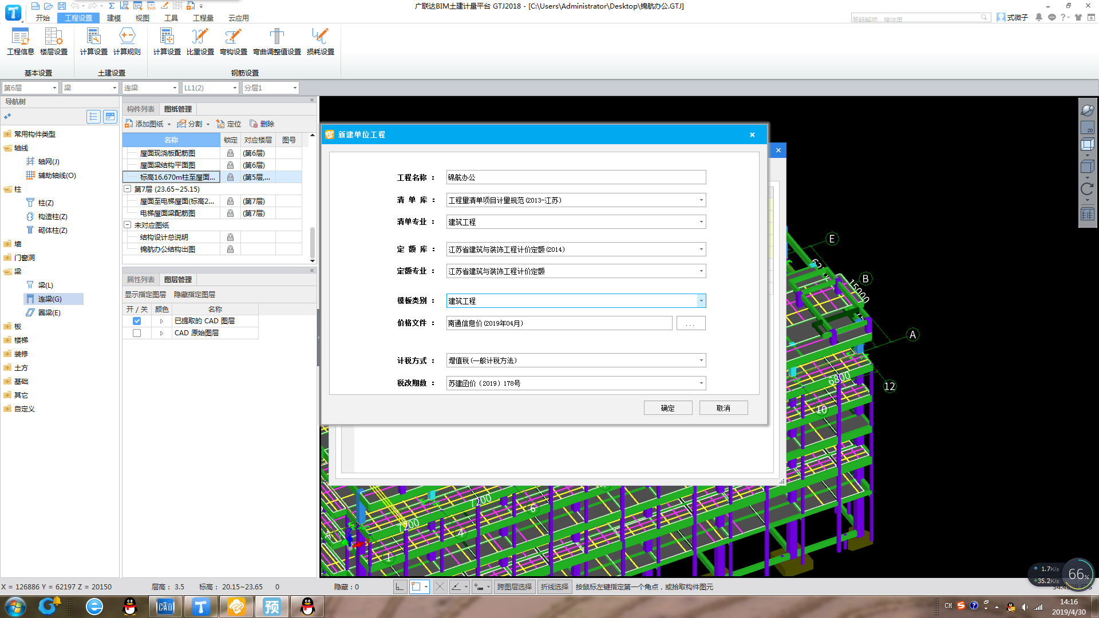Select 连梁(G) in navigation tree
This screenshot has height=618, width=1099.
tap(53, 299)
